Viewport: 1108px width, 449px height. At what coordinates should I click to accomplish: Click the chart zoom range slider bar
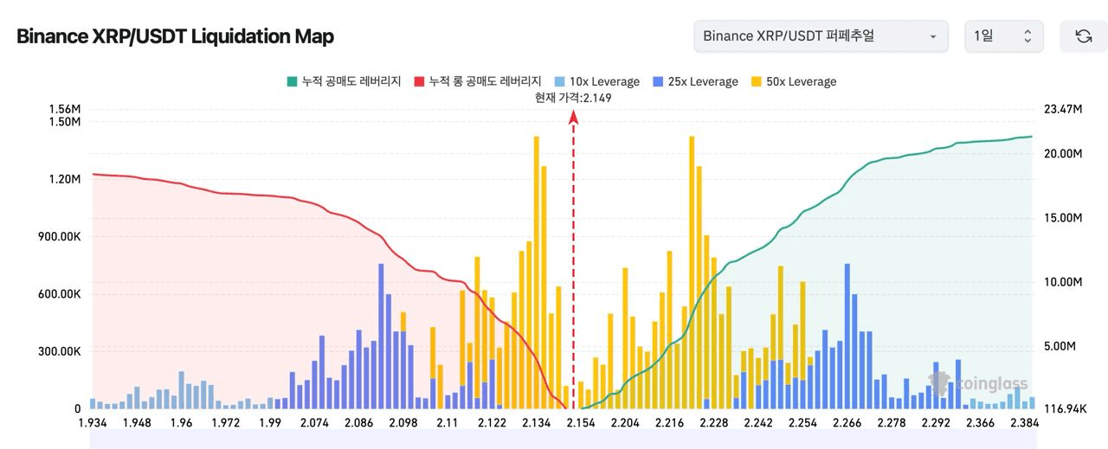pos(563,441)
